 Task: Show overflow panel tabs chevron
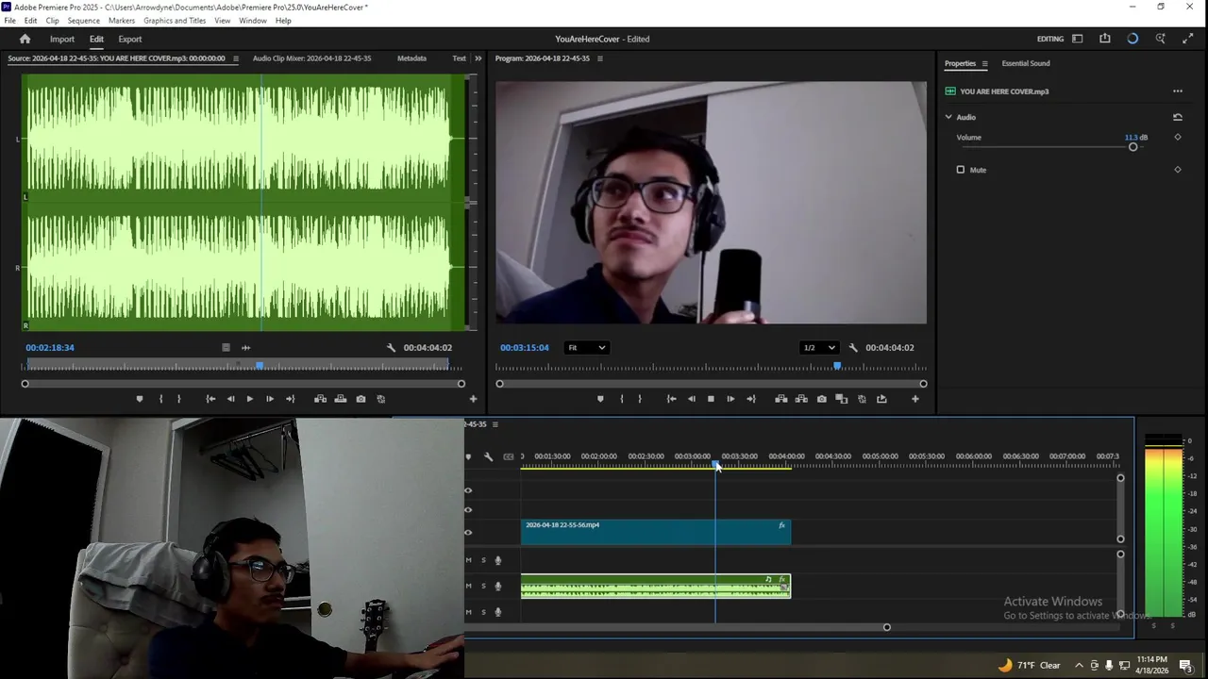coord(478,58)
